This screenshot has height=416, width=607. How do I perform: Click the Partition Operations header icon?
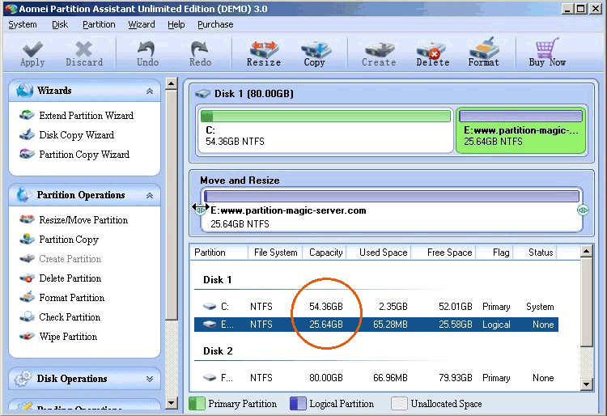(x=24, y=195)
